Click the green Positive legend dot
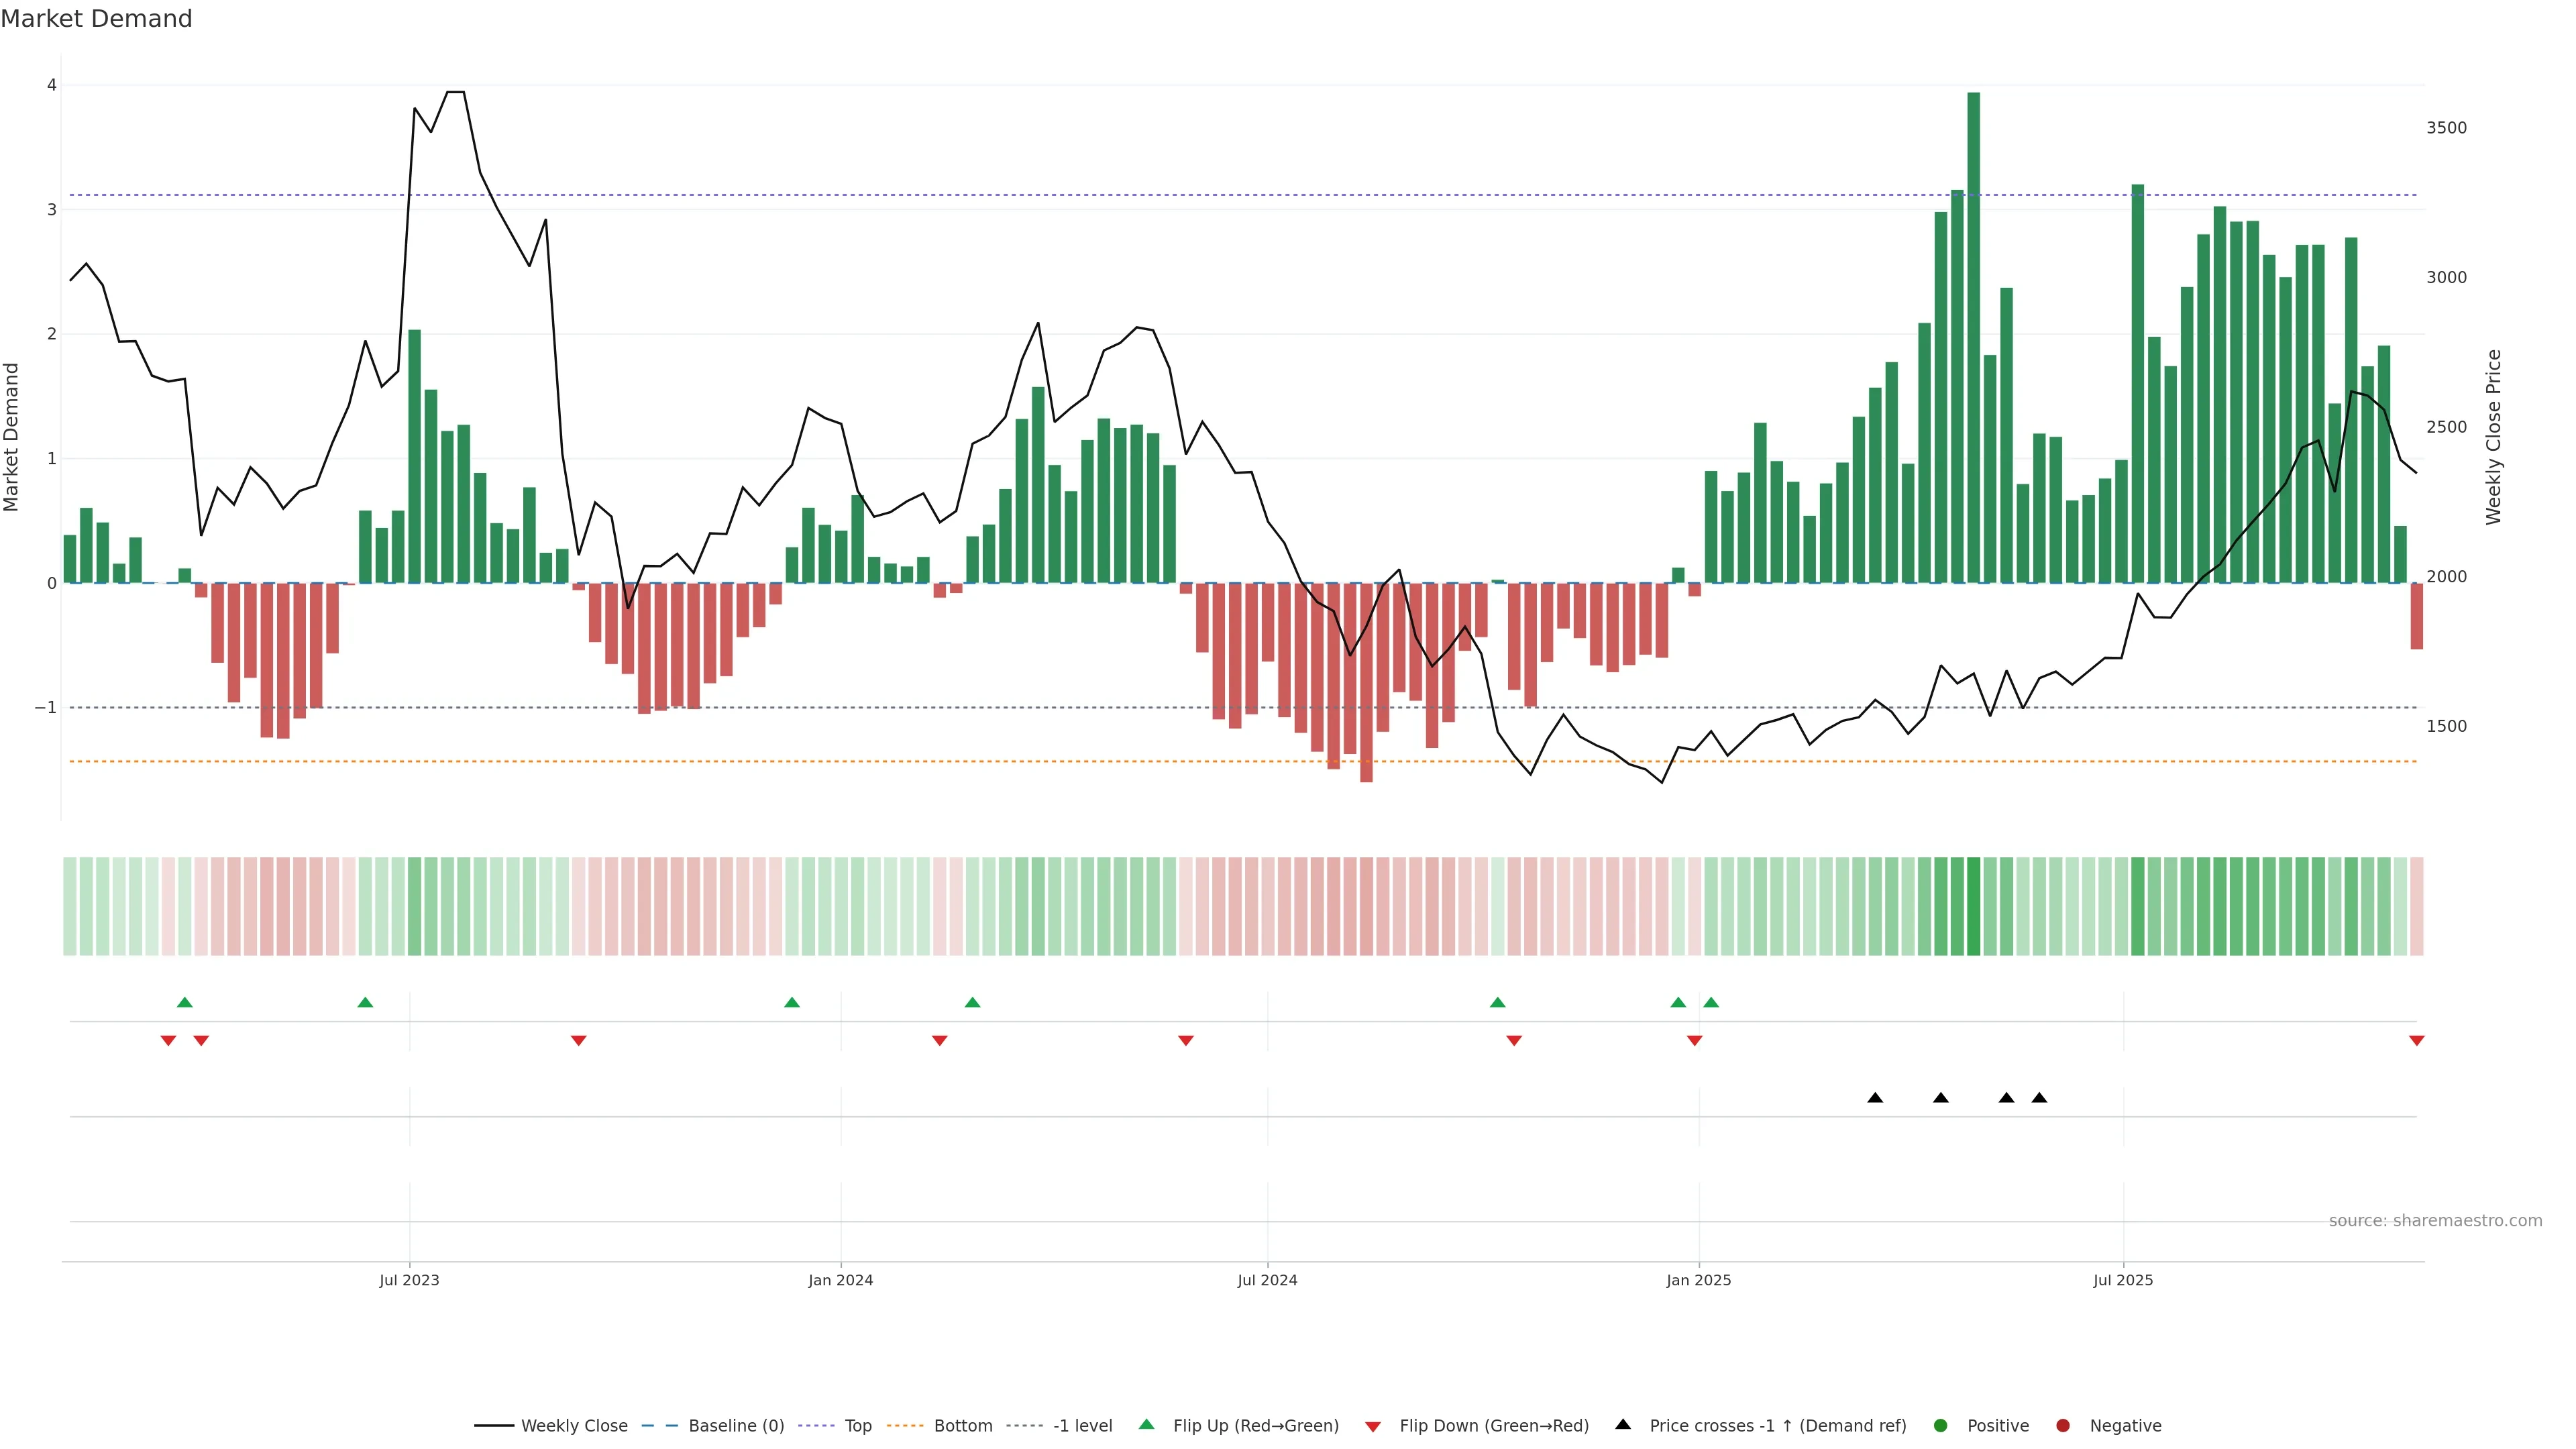The height and width of the screenshot is (1449, 2576). 1941,1425
